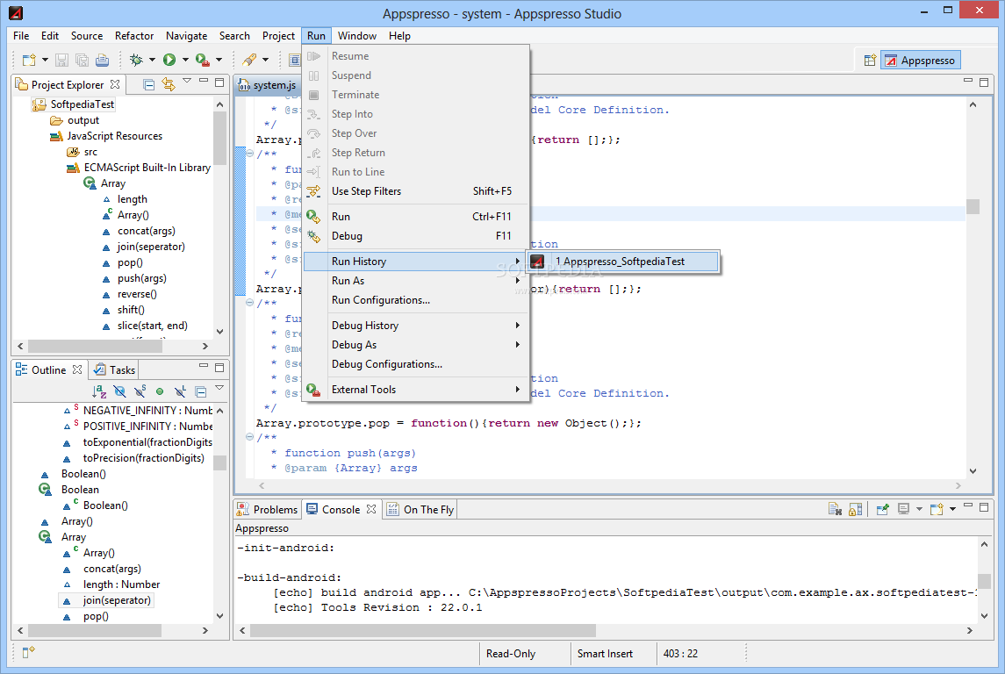The image size is (1005, 674).
Task: Click the Console horizontal scrollbar thumb
Action: pos(423,630)
